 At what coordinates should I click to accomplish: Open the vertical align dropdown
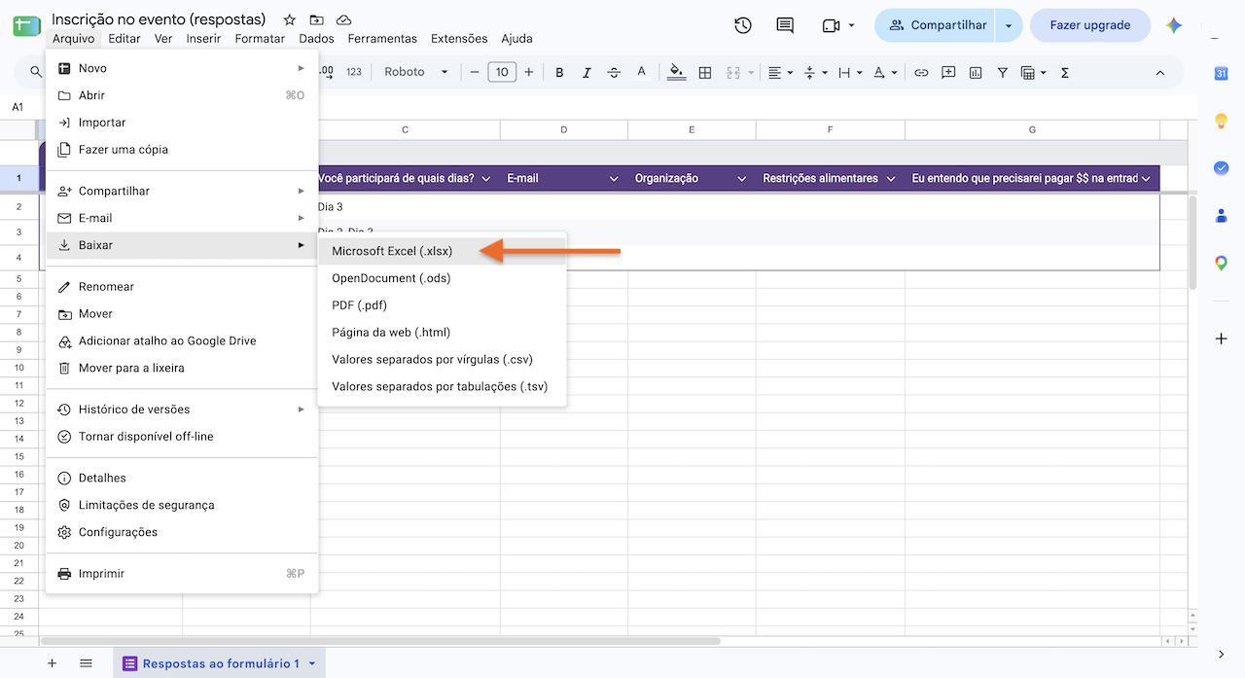(x=815, y=72)
